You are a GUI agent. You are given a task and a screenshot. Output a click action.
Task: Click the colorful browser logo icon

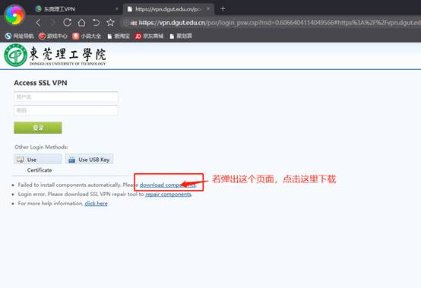pyautogui.click(x=14, y=15)
